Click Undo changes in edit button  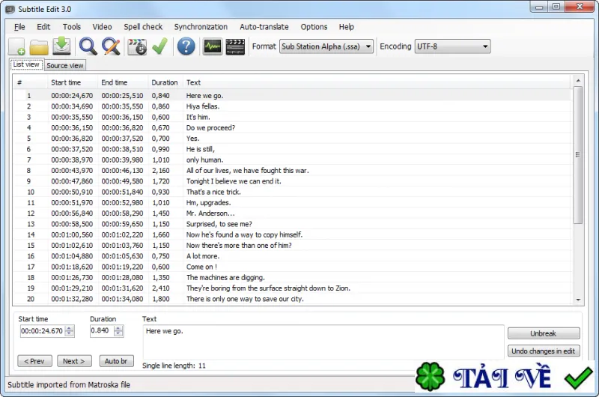tap(544, 351)
